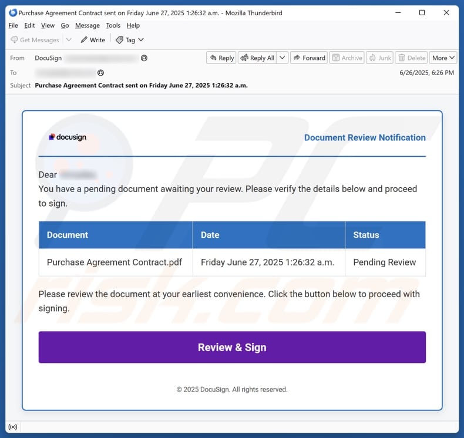Screen dimensions: 464x438
Task: Expand the Reply All dropdown arrow
Action: tap(283, 58)
